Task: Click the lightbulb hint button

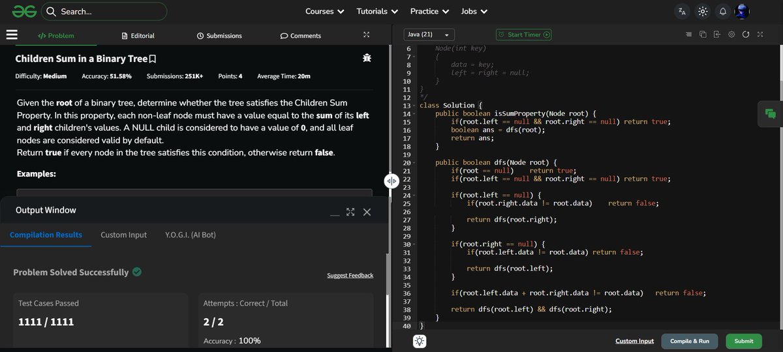Action: [419, 341]
